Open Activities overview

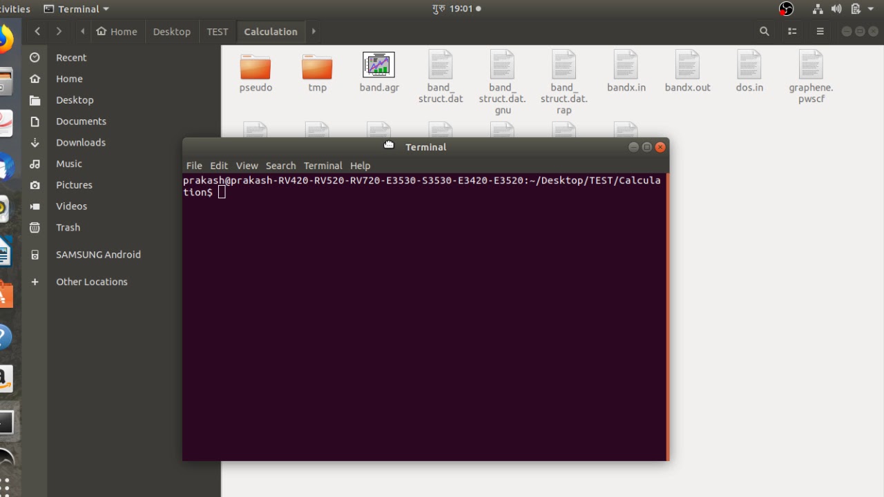click(15, 9)
